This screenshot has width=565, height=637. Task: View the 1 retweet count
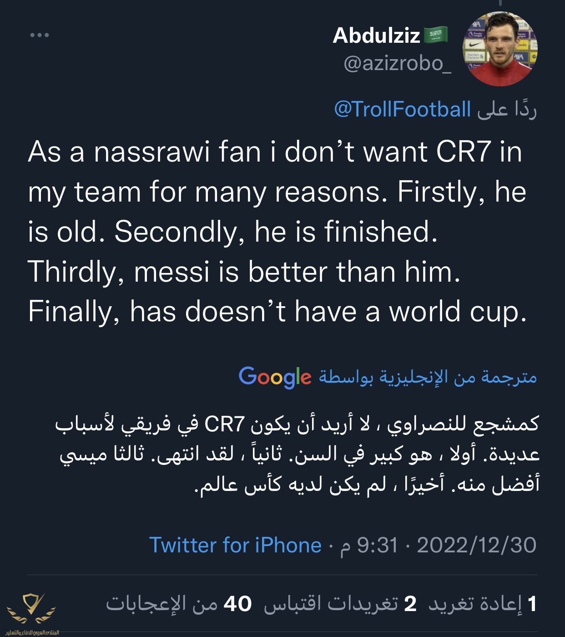point(483,604)
